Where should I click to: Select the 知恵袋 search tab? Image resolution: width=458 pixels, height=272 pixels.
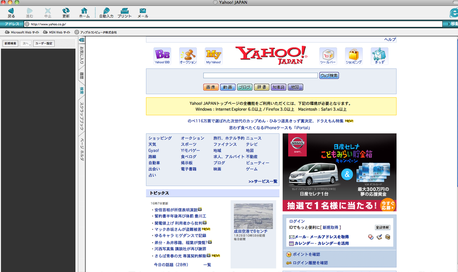click(x=278, y=87)
